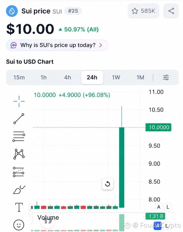183x232 pixels.
Task: Toggle log scale with L button
Action: click(x=168, y=207)
